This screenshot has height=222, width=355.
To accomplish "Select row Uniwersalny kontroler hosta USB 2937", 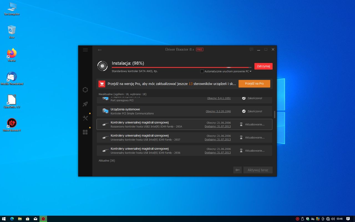I will (184, 137).
